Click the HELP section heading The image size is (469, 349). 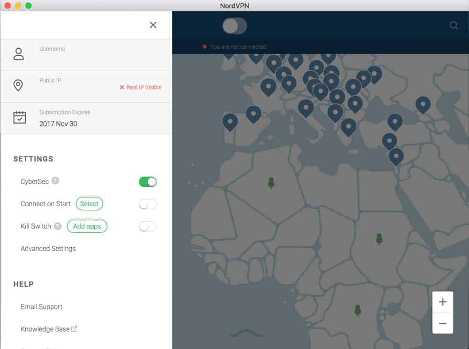(23, 284)
